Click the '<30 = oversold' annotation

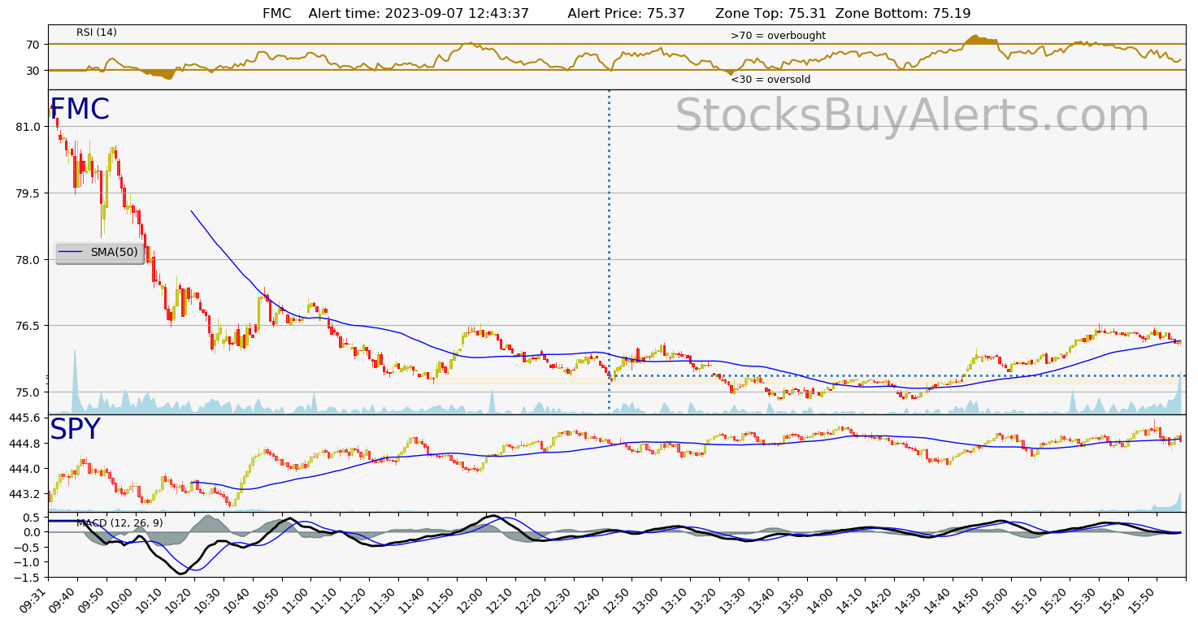coord(770,80)
